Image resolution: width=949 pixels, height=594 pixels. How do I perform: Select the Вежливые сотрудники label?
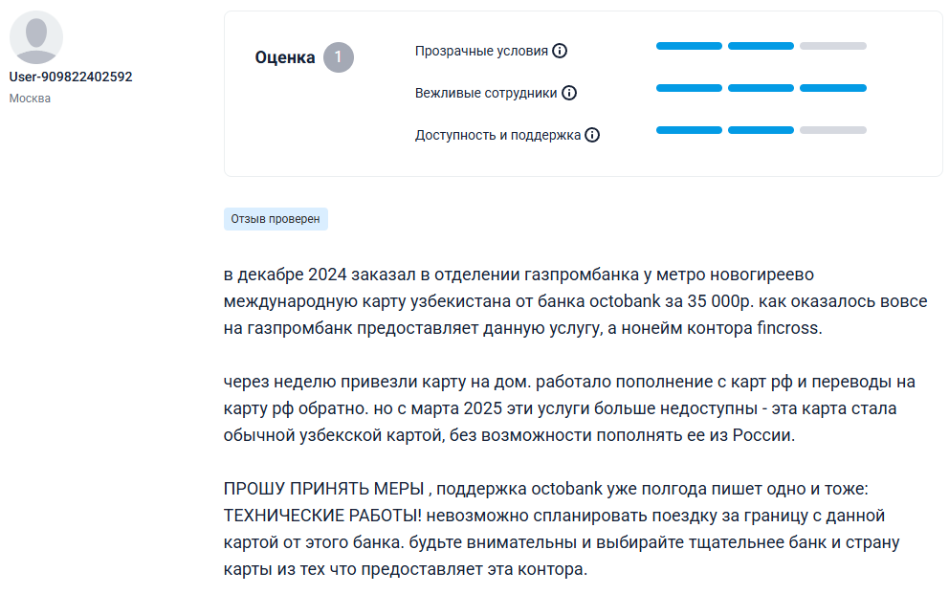tap(486, 93)
